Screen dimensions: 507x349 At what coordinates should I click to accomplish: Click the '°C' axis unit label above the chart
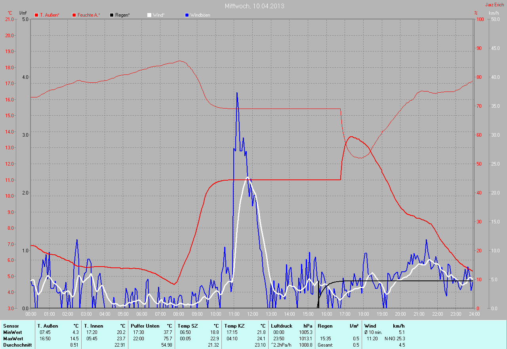point(10,13)
